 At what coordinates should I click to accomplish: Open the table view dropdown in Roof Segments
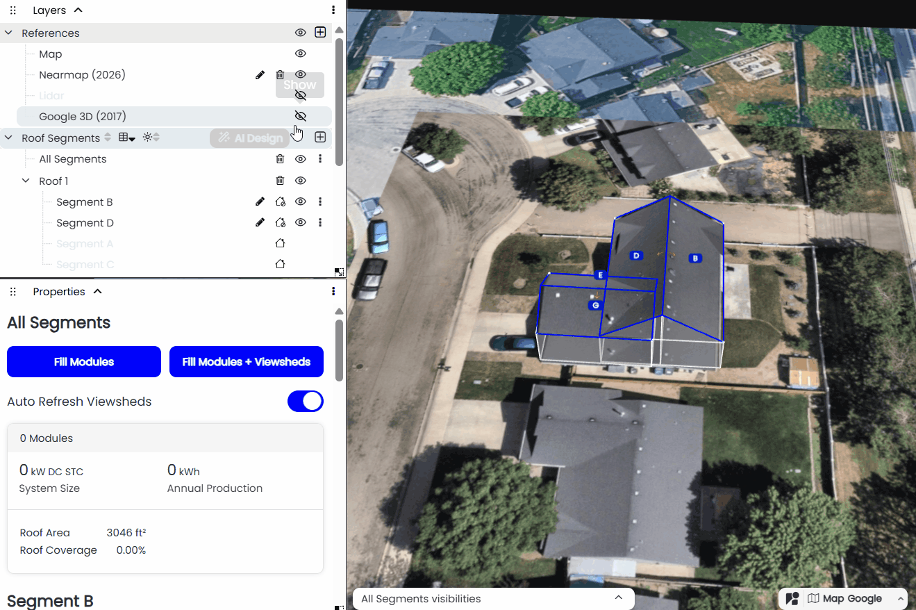click(126, 138)
